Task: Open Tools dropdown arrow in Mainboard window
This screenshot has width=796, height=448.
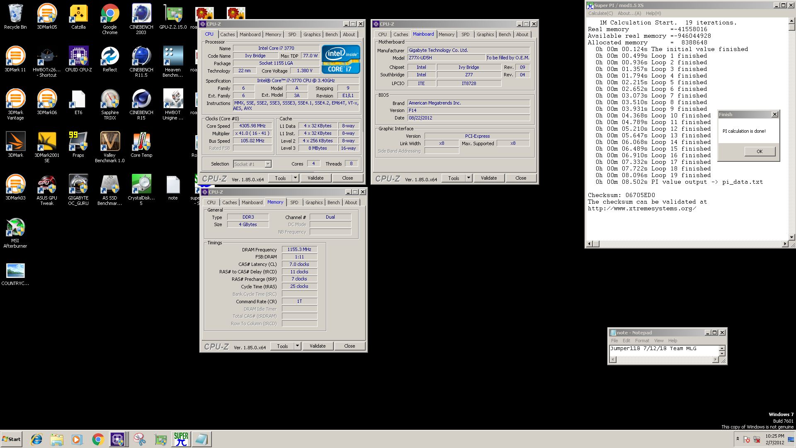Action: [x=468, y=178]
